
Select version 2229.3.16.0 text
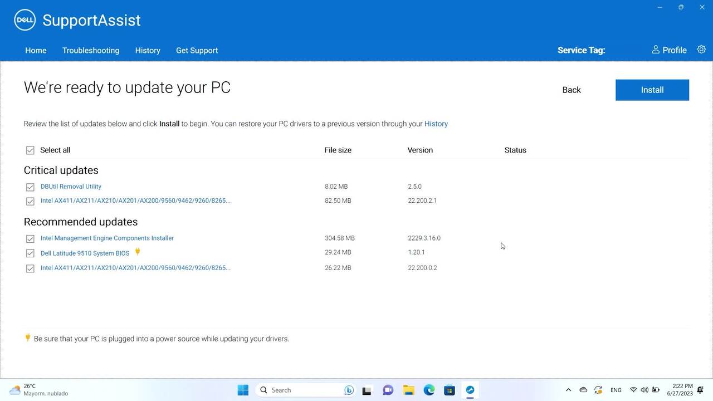[424, 238]
